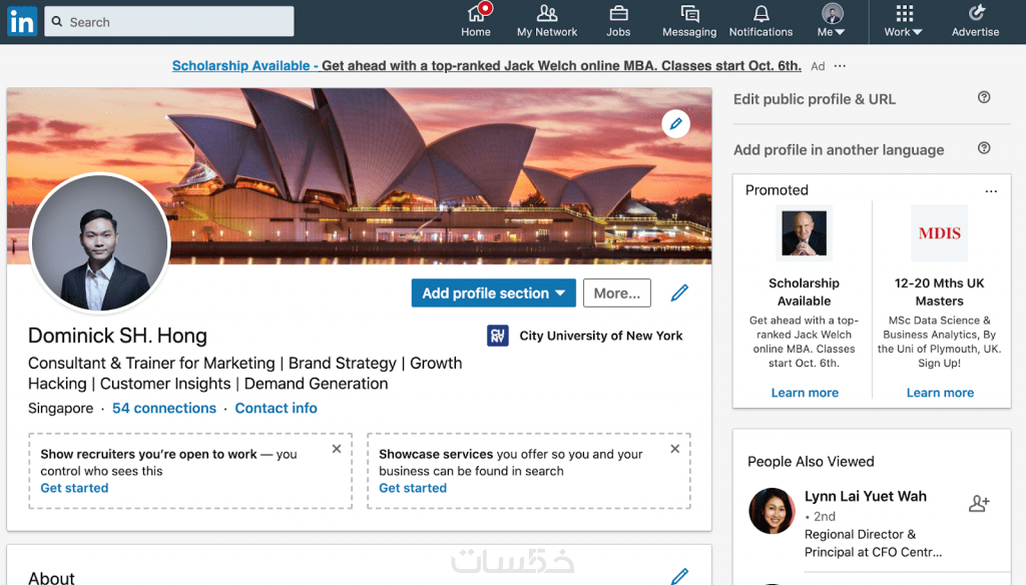Dismiss the 'Show recruiters you're open to work' card
The height and width of the screenshot is (585, 1026).
336,449
